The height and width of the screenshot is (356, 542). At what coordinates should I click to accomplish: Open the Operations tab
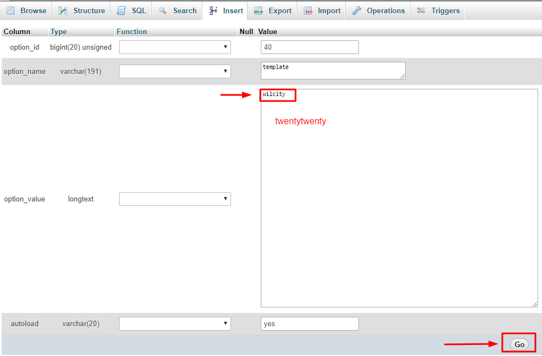378,10
